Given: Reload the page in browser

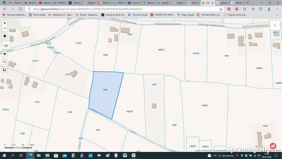Looking at the screenshot, I should tap(21, 9).
